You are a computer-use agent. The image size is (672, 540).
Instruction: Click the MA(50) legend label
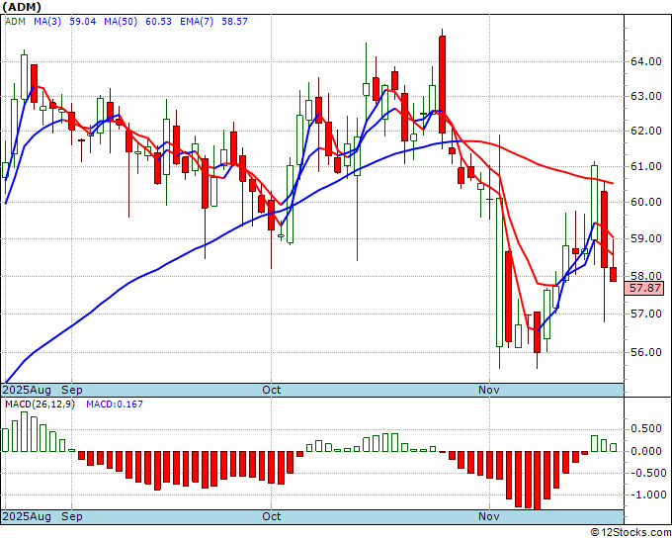coord(121,22)
